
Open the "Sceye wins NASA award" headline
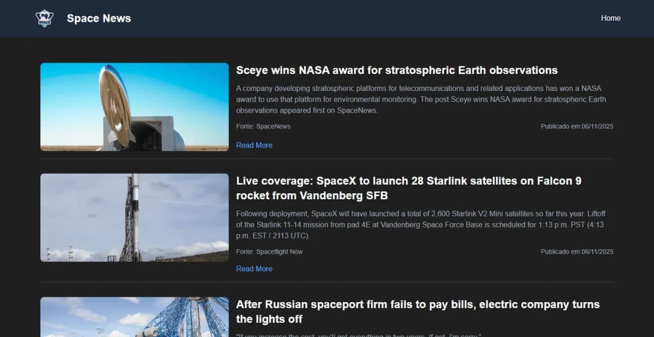pyautogui.click(x=397, y=70)
